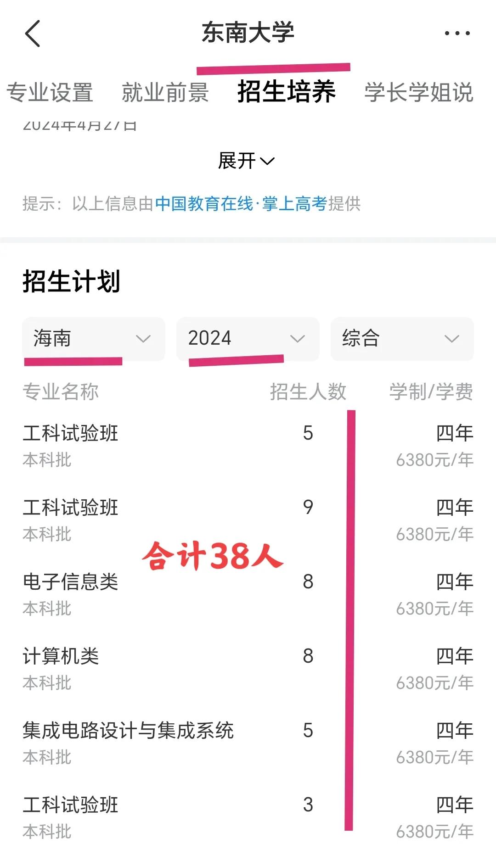Click the chevron in the 2024 dropdown
Viewport: 496px width, 855px height.
coord(298,339)
